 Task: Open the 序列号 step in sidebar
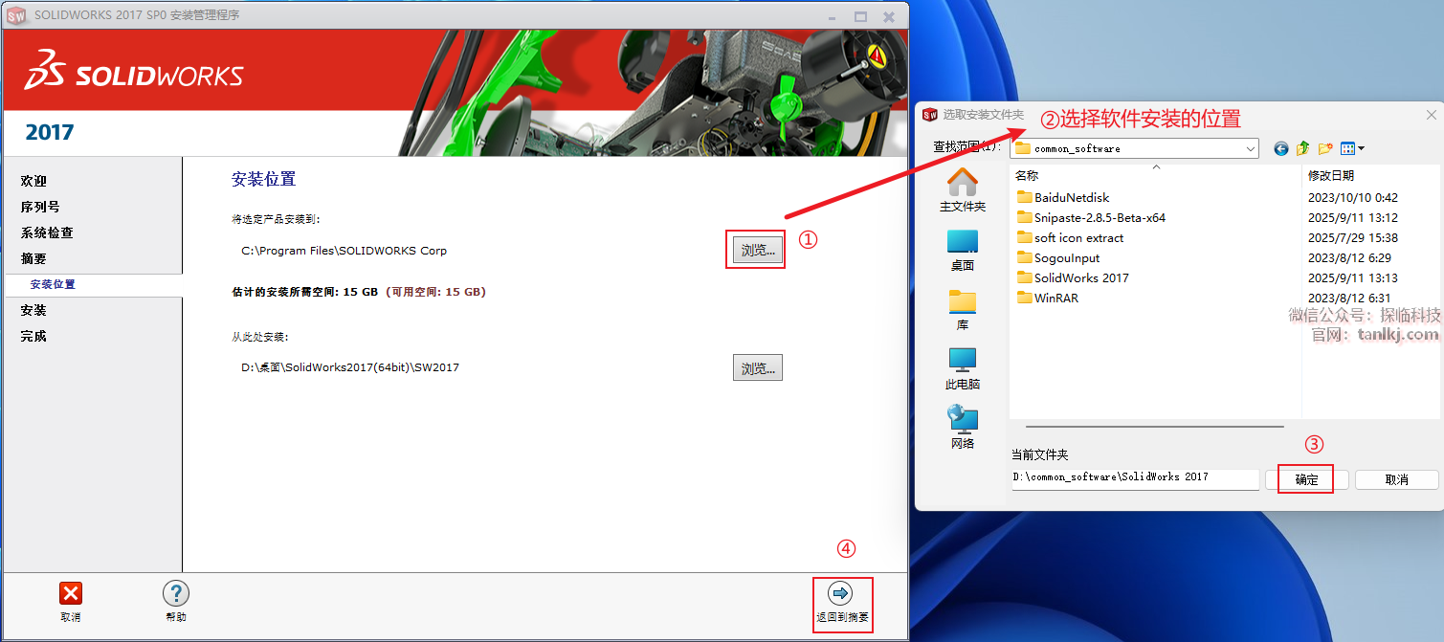click(40, 207)
